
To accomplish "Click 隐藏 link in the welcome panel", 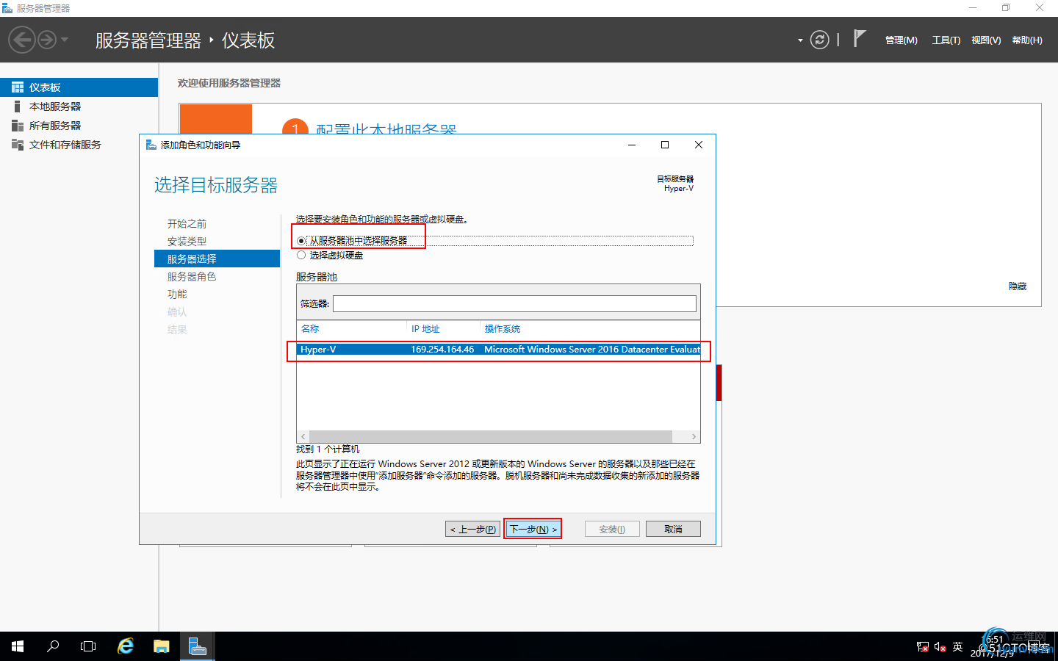I will click(1018, 286).
